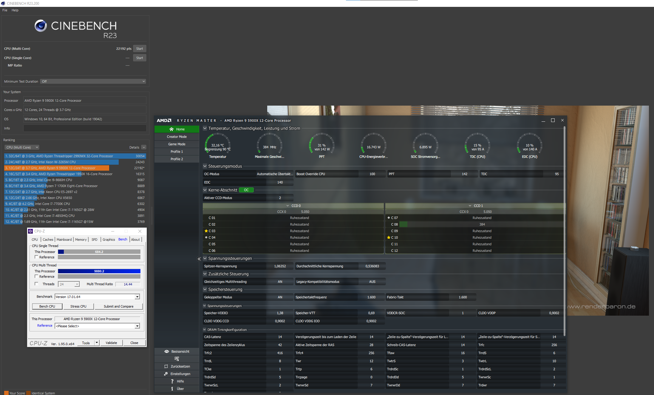This screenshot has width=654, height=395.
Task: Click the star marker next to core C 10
Action: pos(389,237)
